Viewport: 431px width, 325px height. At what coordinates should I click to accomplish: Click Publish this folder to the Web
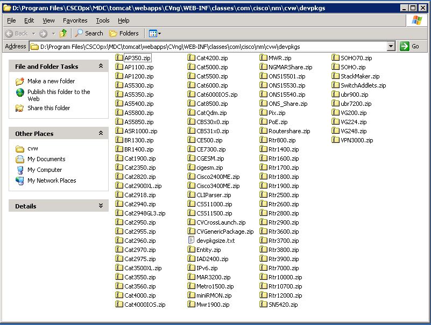59,95
